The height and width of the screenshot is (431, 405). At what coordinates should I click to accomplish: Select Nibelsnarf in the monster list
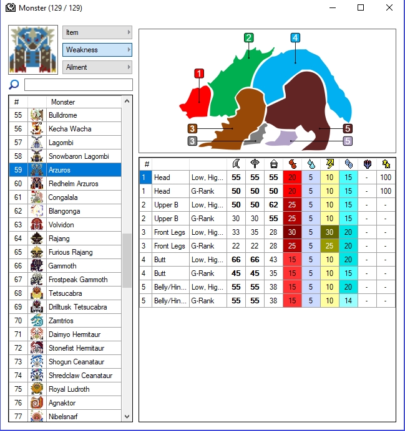click(66, 416)
